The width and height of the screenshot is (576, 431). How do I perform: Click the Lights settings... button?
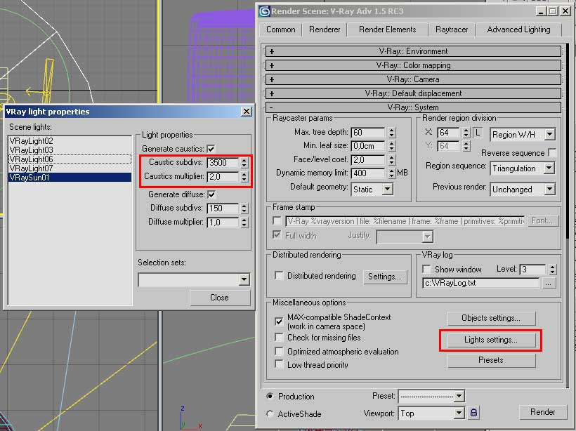click(490, 340)
